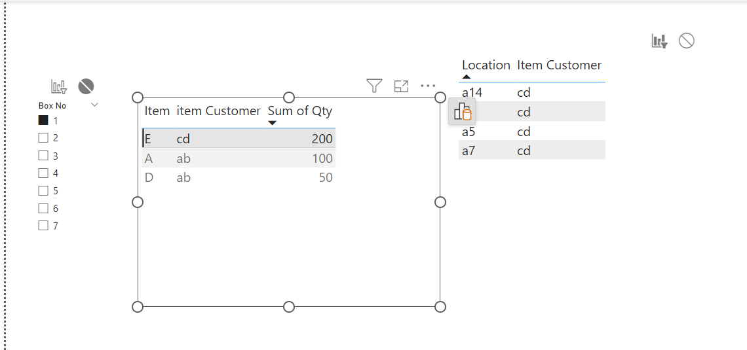Click the None interaction icon above Box No slicer

click(x=86, y=86)
